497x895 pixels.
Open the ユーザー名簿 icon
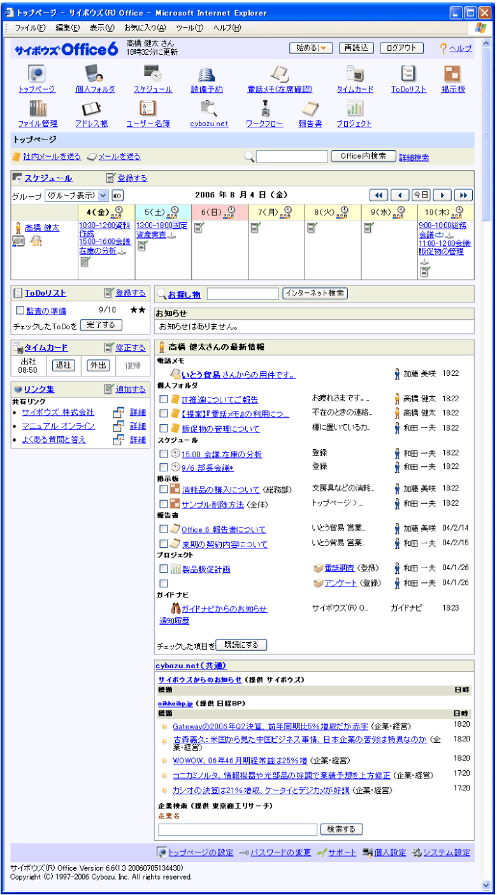(148, 108)
